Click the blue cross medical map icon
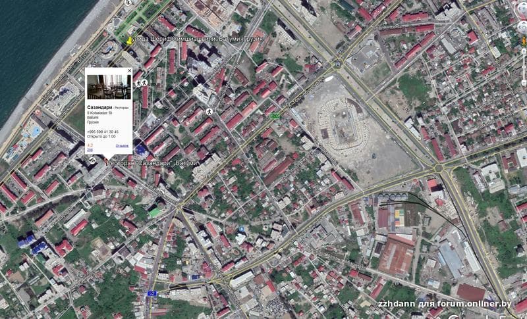This screenshot has width=527, height=319. point(241,229)
